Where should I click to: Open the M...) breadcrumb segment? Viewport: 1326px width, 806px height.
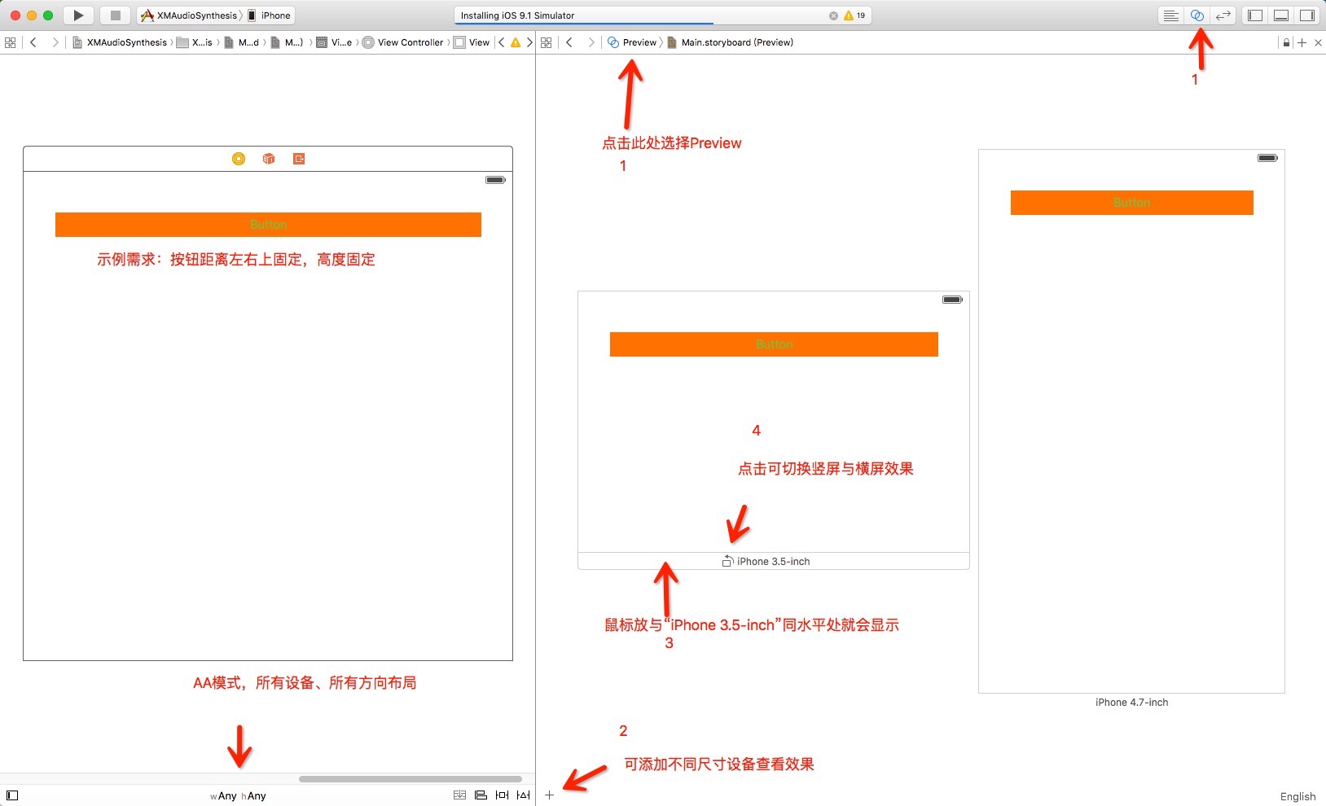click(288, 42)
